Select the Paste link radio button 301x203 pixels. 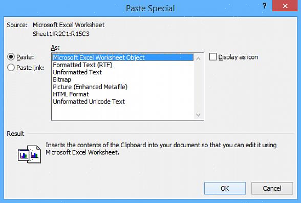[x=11, y=68]
